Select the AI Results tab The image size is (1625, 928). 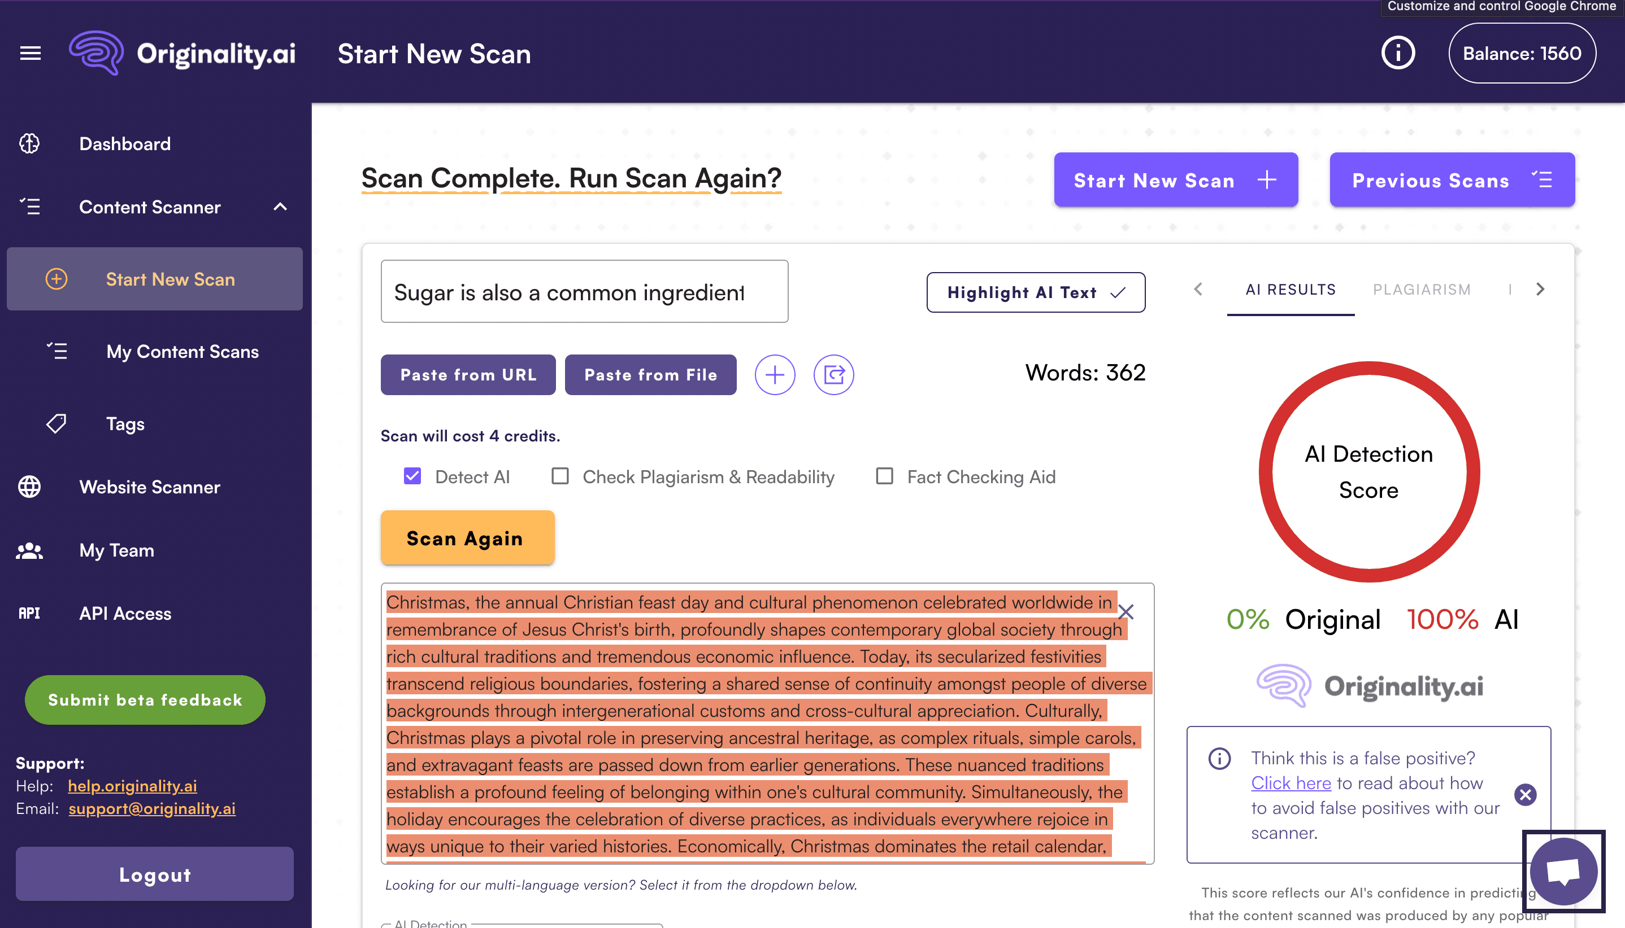click(1290, 290)
